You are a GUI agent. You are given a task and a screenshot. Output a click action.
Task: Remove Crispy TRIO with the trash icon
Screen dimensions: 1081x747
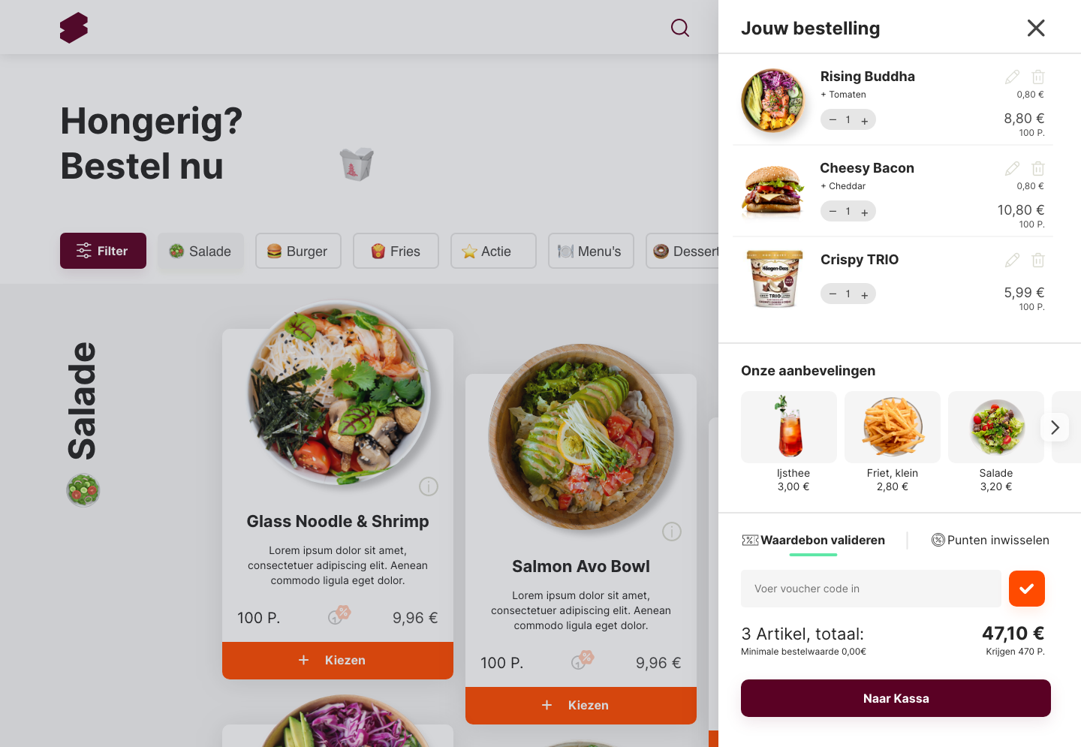coord(1038,260)
